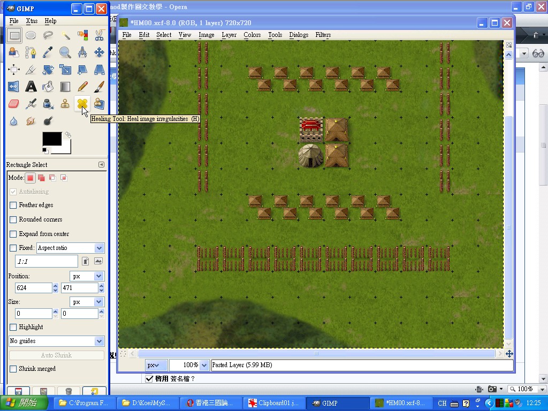
Task: Pick the Ink tool
Action: click(x=48, y=104)
